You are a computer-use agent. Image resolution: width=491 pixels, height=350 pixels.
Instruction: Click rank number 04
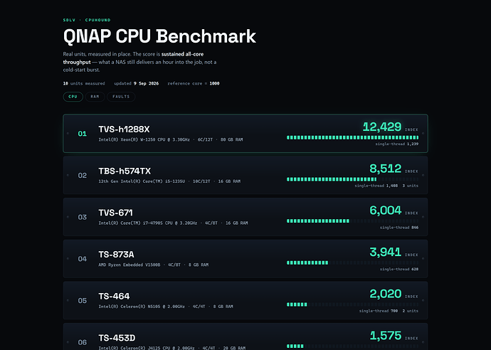83,259
